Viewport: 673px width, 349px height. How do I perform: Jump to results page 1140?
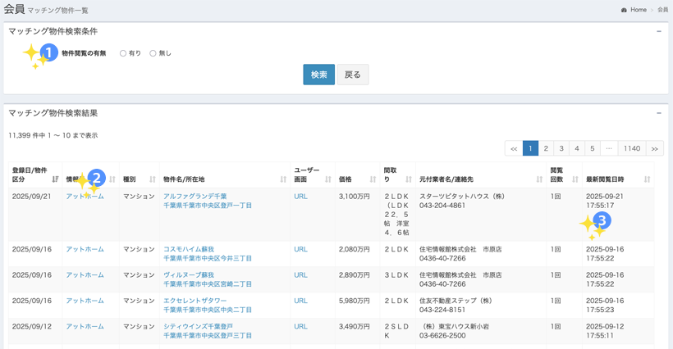pyautogui.click(x=632, y=148)
